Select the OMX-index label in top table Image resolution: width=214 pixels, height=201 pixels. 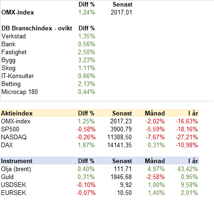coord(18,13)
